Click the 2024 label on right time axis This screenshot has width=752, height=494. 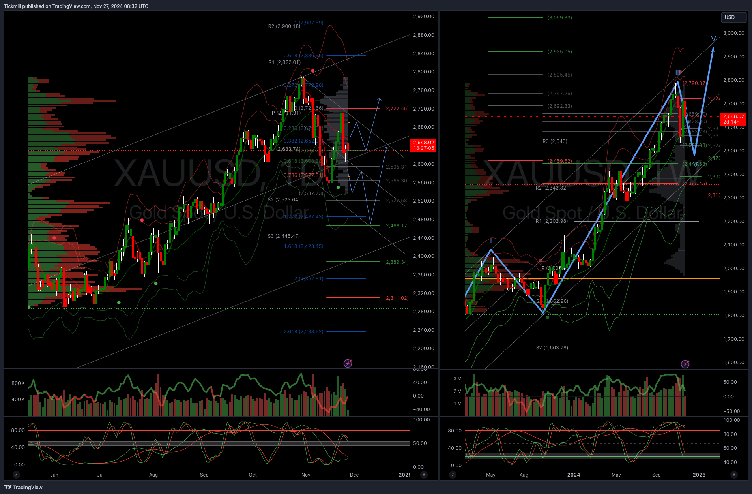click(x=574, y=475)
